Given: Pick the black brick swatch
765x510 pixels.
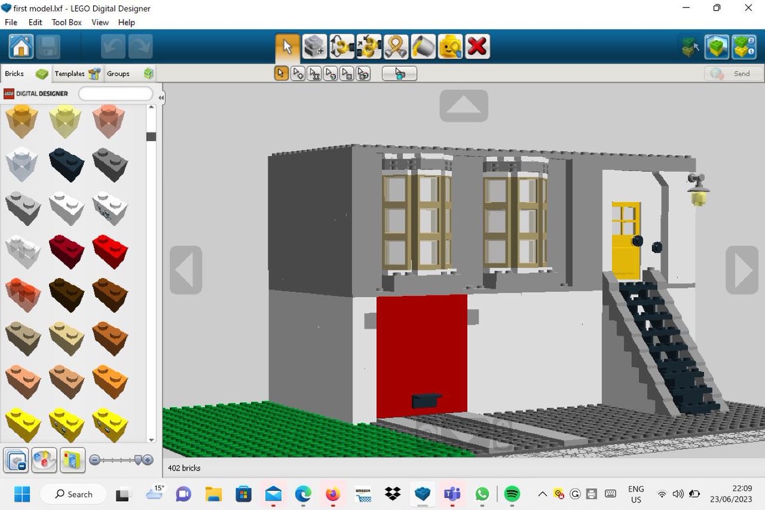Looking at the screenshot, I should (x=67, y=164).
